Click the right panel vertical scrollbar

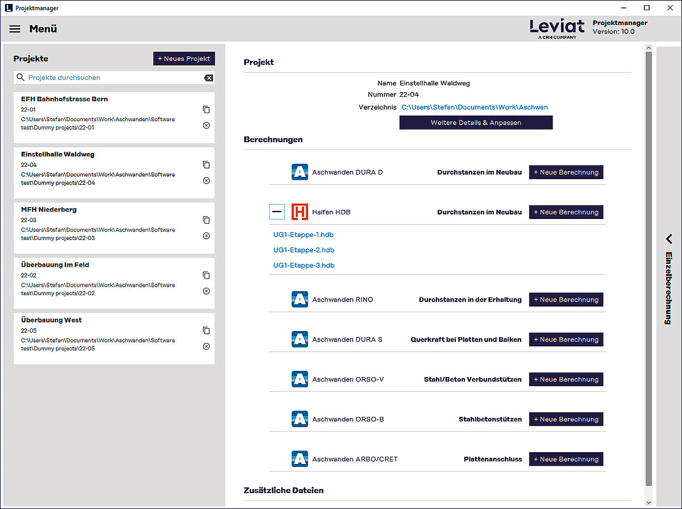648,270
